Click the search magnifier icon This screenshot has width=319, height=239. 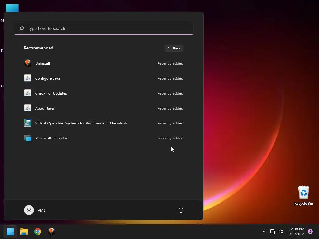21,28
